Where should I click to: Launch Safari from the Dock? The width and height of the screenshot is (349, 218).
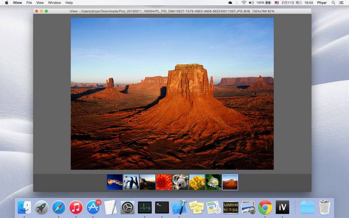point(58,208)
